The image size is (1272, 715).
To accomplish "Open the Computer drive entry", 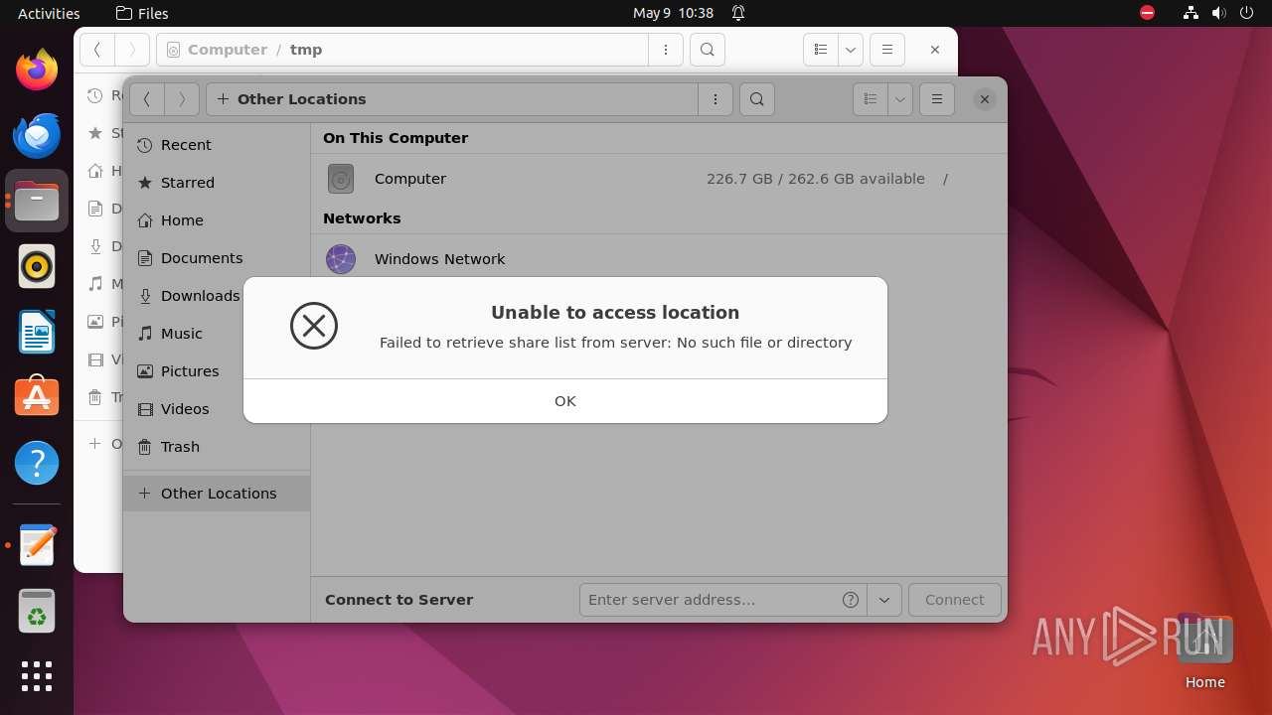I will coord(659,179).
